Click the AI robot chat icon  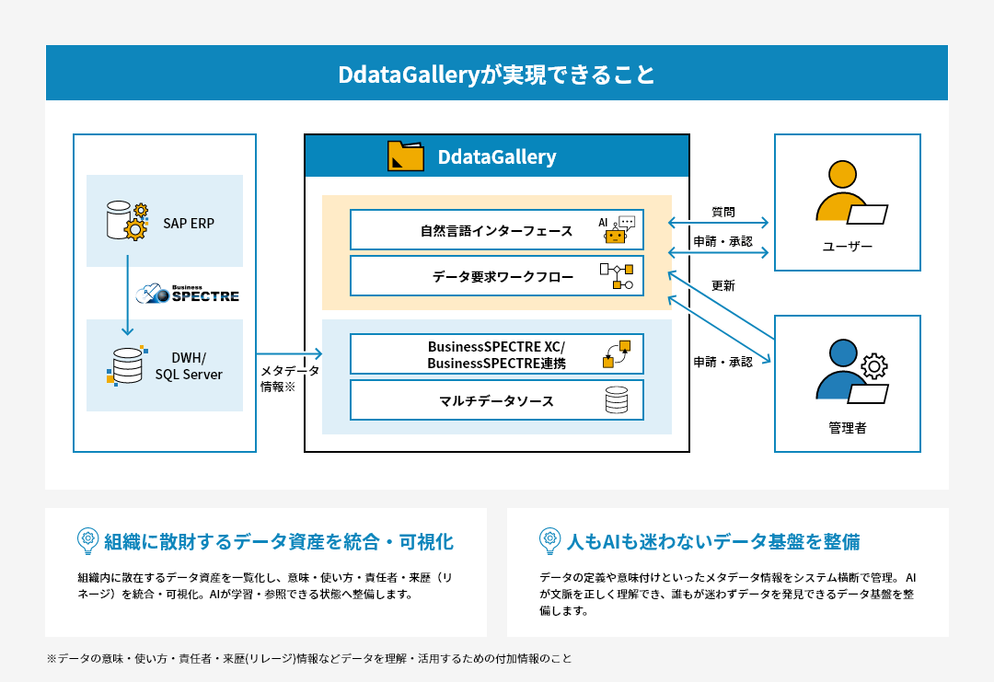click(617, 229)
